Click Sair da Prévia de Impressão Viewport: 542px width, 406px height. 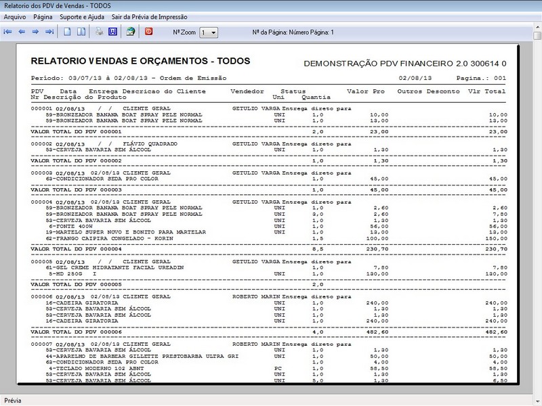(149, 16)
